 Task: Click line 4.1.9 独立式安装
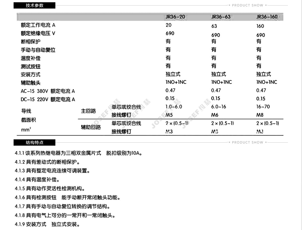pos(47,224)
